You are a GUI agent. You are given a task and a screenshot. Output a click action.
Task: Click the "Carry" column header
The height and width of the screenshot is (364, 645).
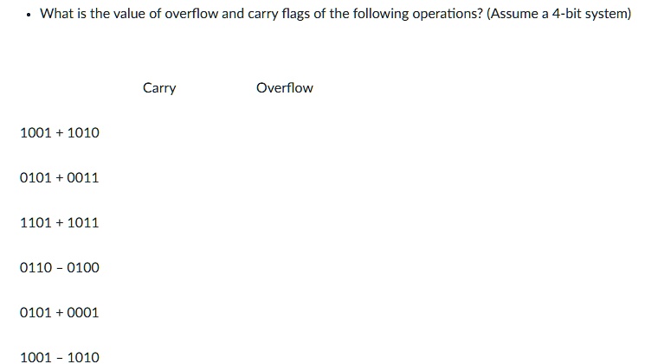click(159, 88)
